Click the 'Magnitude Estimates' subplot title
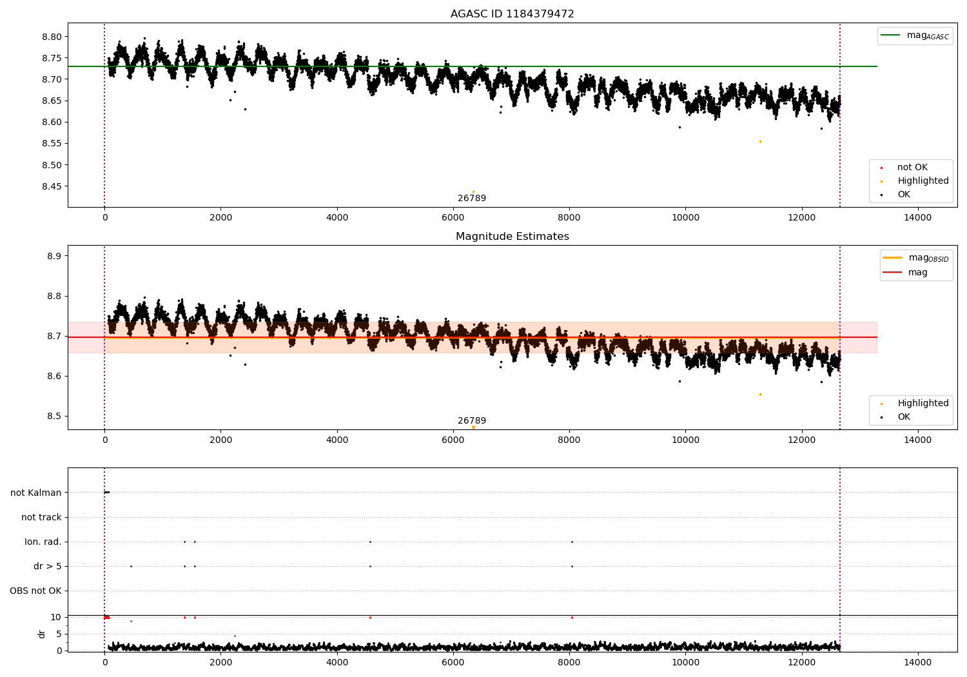Viewport: 967px width, 677px height. pyautogui.click(x=512, y=237)
